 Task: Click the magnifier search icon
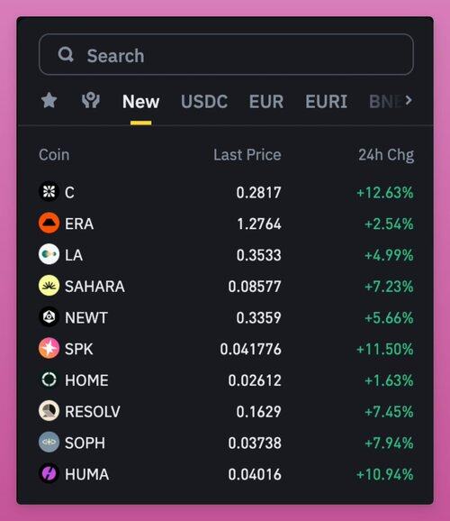point(66,54)
